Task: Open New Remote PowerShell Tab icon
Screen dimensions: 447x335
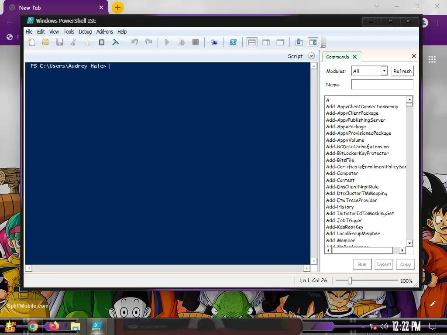Action: click(x=214, y=42)
